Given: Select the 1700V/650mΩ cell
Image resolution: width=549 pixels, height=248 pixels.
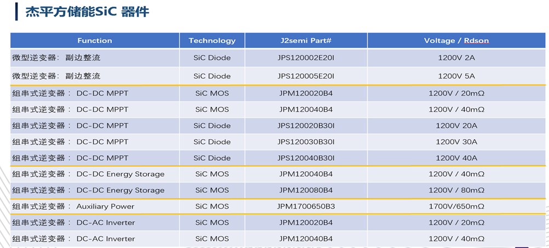Looking at the screenshot, I should [456, 206].
